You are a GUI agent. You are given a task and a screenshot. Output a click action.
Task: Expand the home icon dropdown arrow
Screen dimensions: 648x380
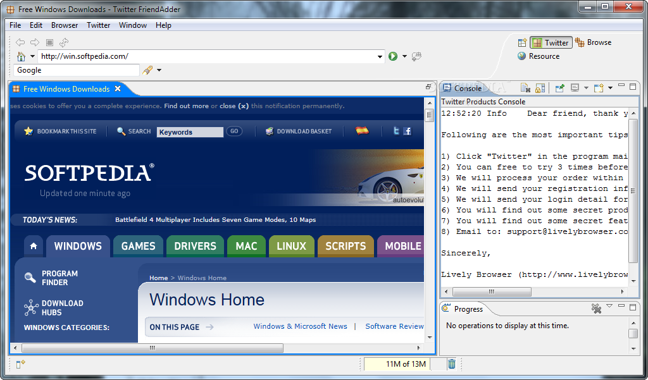pos(32,56)
